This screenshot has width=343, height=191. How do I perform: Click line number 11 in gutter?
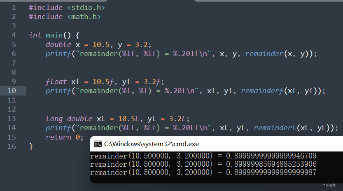[x=12, y=100]
